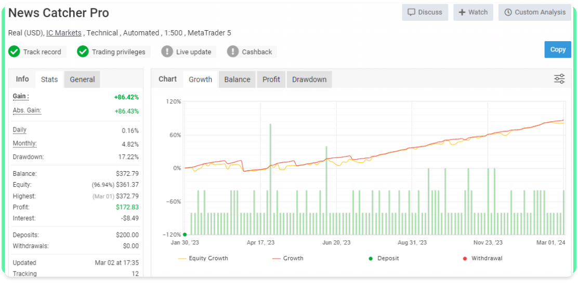This screenshot has height=283, width=578.
Task: Switch to the Stats tab
Action: click(x=49, y=80)
